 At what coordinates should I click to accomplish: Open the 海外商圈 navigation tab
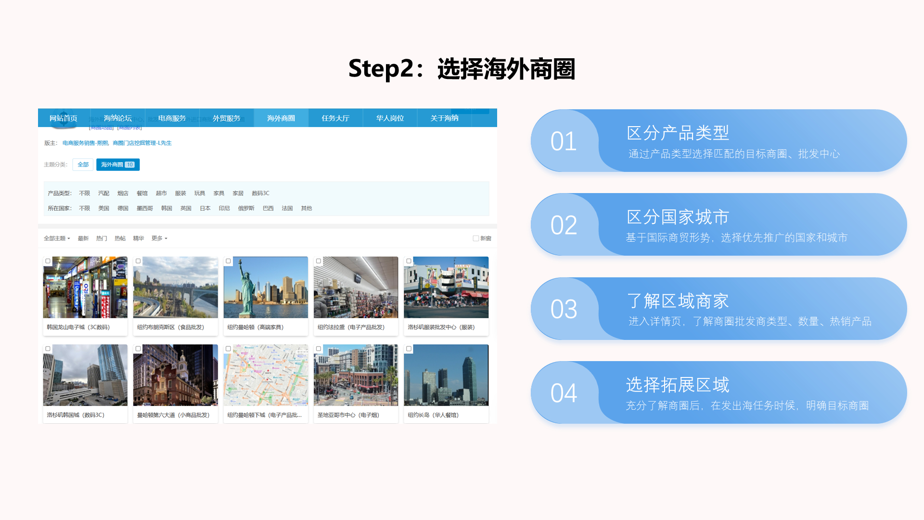[x=281, y=118]
